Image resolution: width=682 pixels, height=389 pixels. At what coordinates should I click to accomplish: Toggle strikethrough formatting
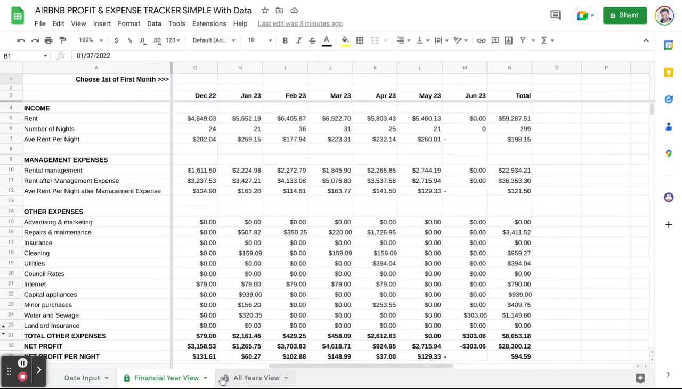tap(312, 40)
